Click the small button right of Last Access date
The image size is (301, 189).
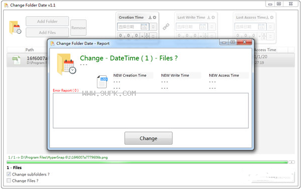[x=271, y=26]
